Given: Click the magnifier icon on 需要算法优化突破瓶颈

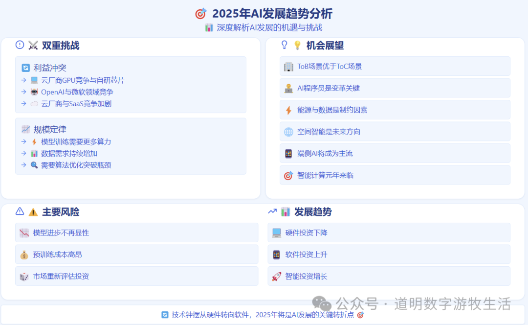Looking at the screenshot, I should click(33, 165).
